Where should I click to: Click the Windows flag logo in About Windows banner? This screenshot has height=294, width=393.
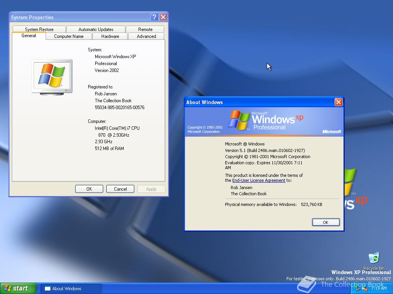[x=239, y=120]
